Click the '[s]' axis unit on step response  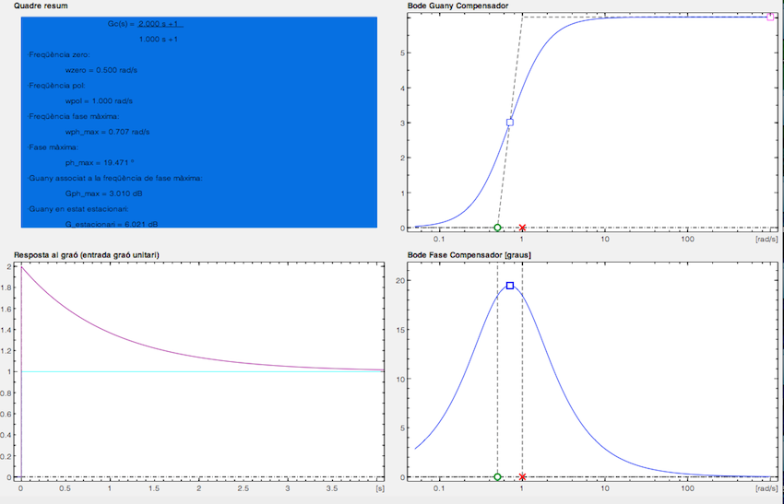[380, 488]
